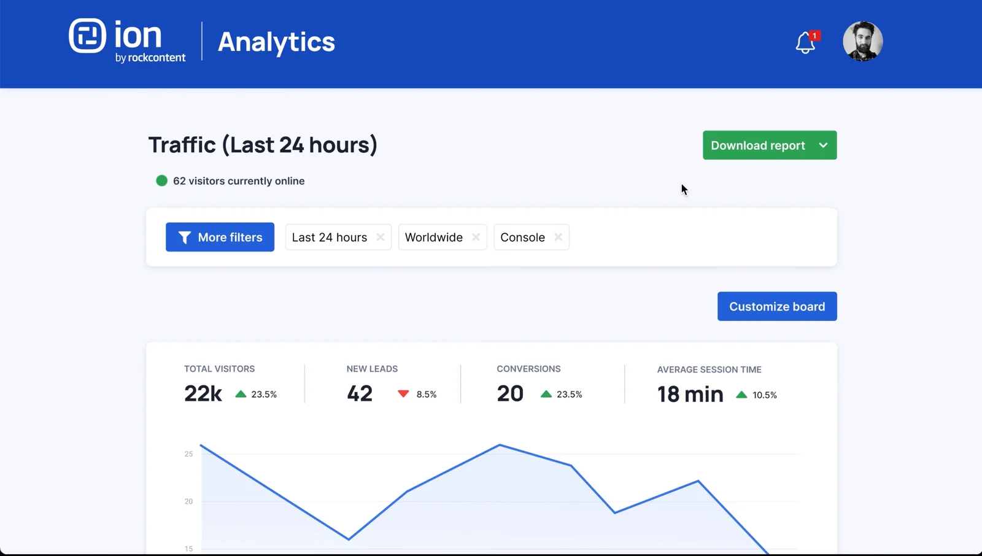Select the Analytics header label
This screenshot has width=982, height=556.
(276, 42)
